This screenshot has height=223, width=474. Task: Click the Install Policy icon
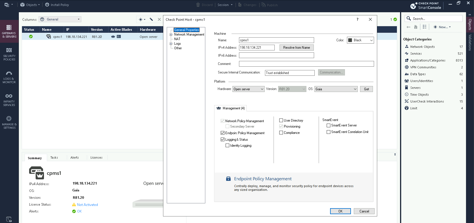(x=47, y=5)
